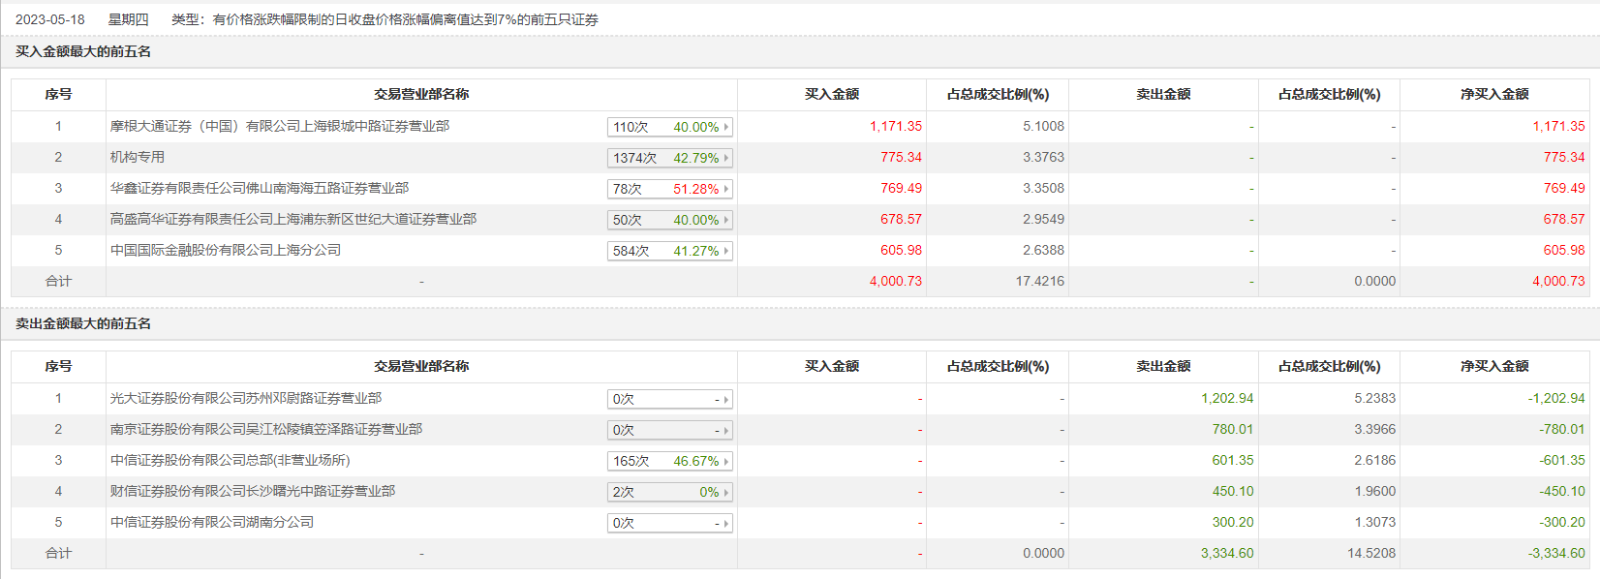Open the 0次 dropdown beside 光大证券苏州邓尉路

tap(670, 399)
